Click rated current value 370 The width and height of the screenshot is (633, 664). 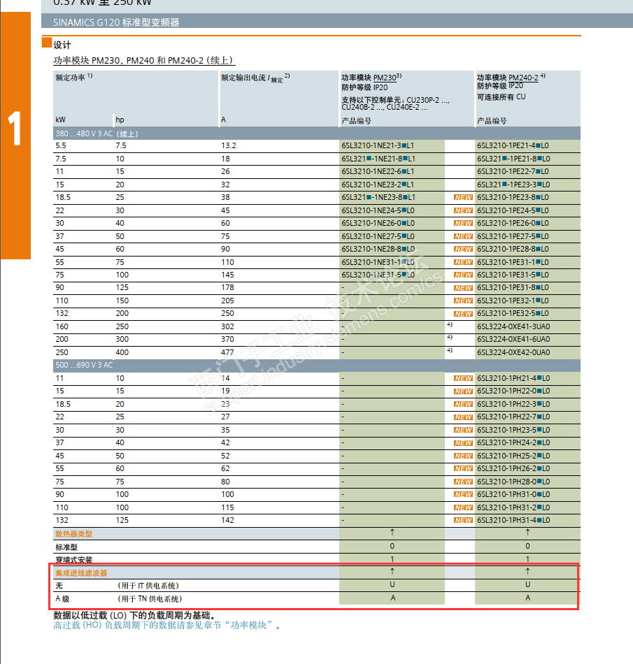pyautogui.click(x=227, y=339)
